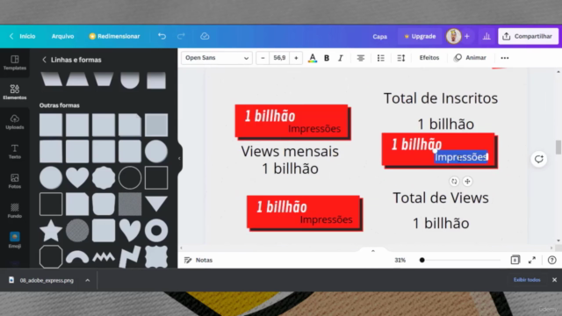The width and height of the screenshot is (562, 316).
Task: Click the rotate handle below selected text
Action: pyautogui.click(x=454, y=182)
